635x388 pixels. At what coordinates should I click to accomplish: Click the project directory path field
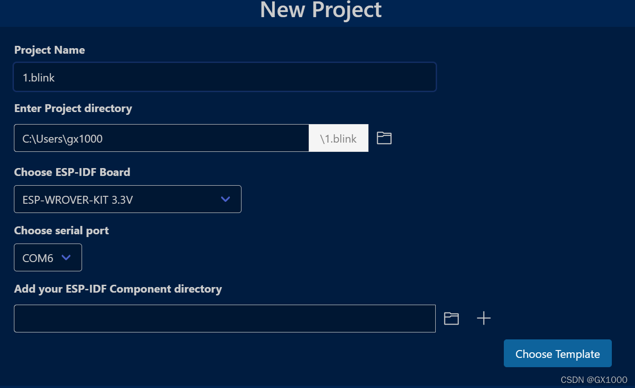coord(161,138)
